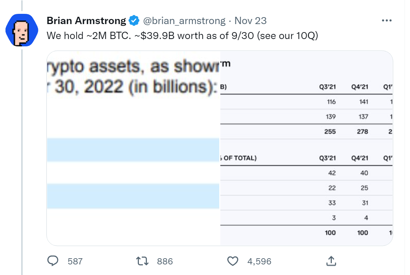
Task: Open the three-dot more options menu
Action: (387, 20)
